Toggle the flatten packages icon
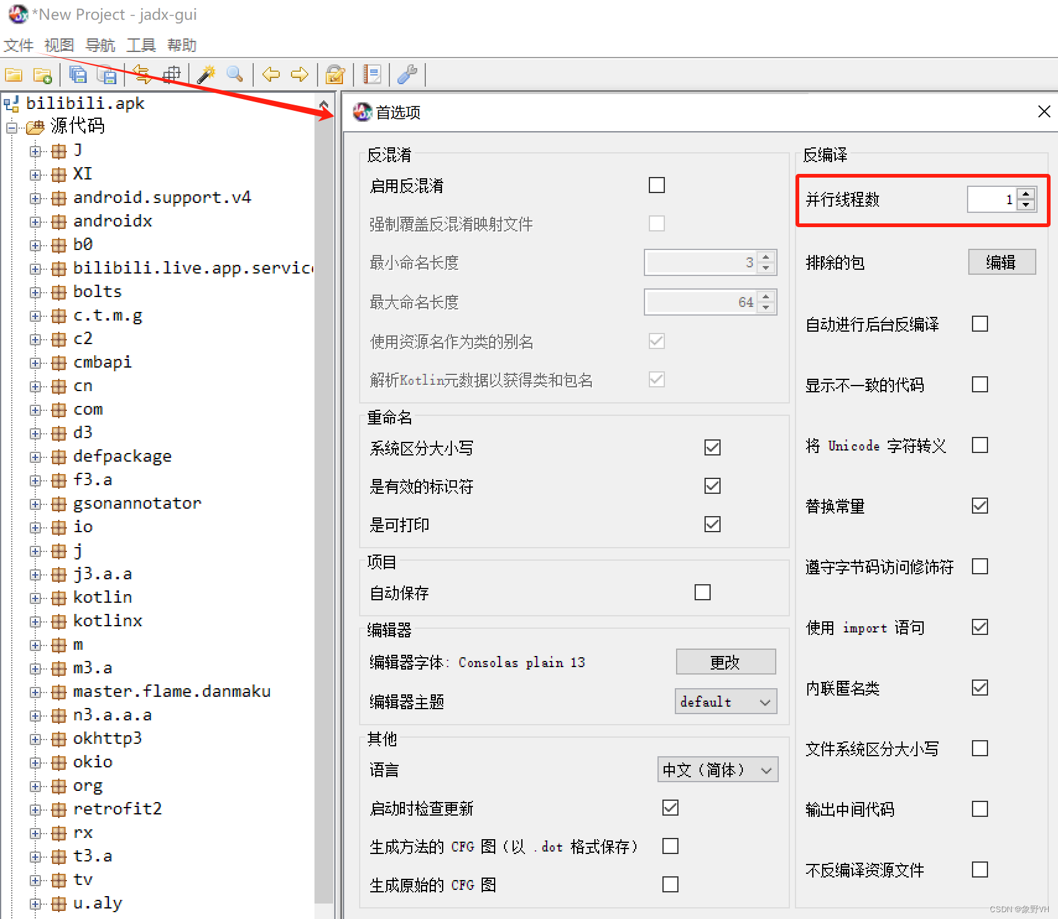This screenshot has height=919, width=1058. 171,75
